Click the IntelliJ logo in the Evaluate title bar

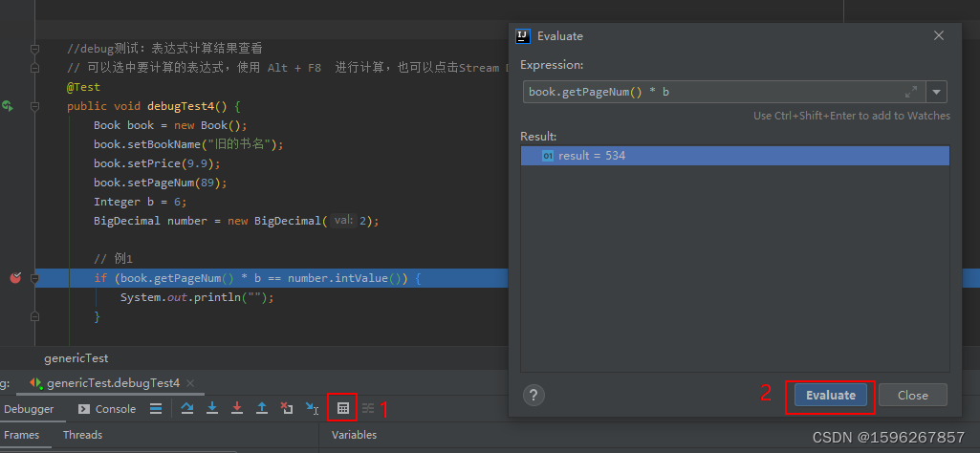coord(522,36)
